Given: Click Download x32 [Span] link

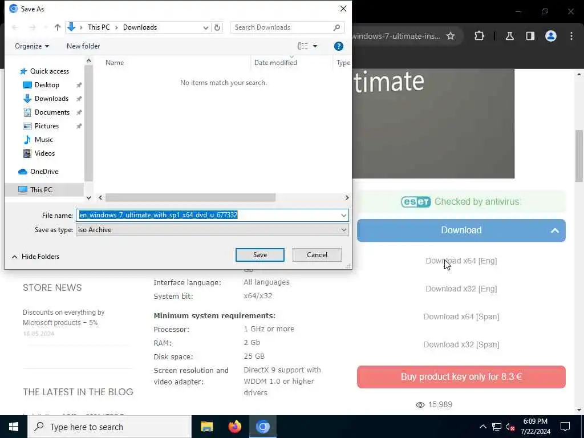Looking at the screenshot, I should point(461,344).
